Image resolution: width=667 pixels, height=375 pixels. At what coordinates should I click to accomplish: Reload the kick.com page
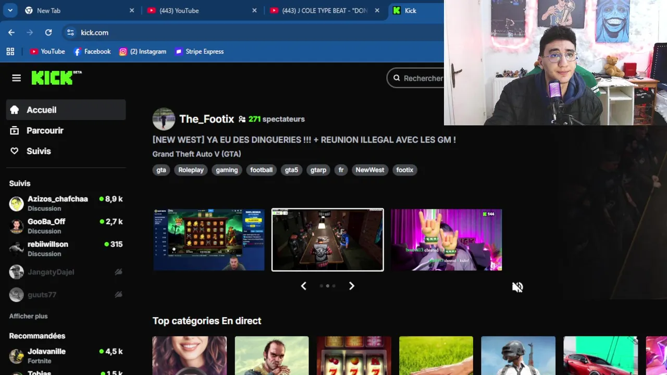click(x=48, y=32)
